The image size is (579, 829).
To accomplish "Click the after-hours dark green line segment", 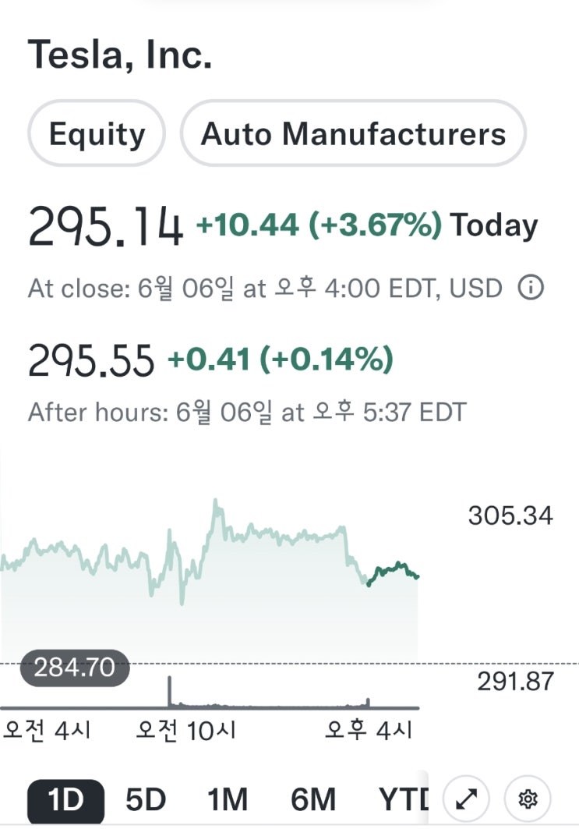I will [393, 573].
